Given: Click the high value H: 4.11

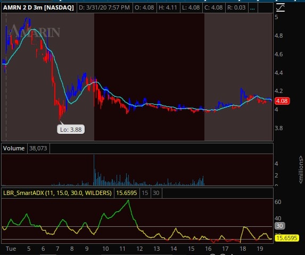Looking at the screenshot, I should (x=168, y=7).
